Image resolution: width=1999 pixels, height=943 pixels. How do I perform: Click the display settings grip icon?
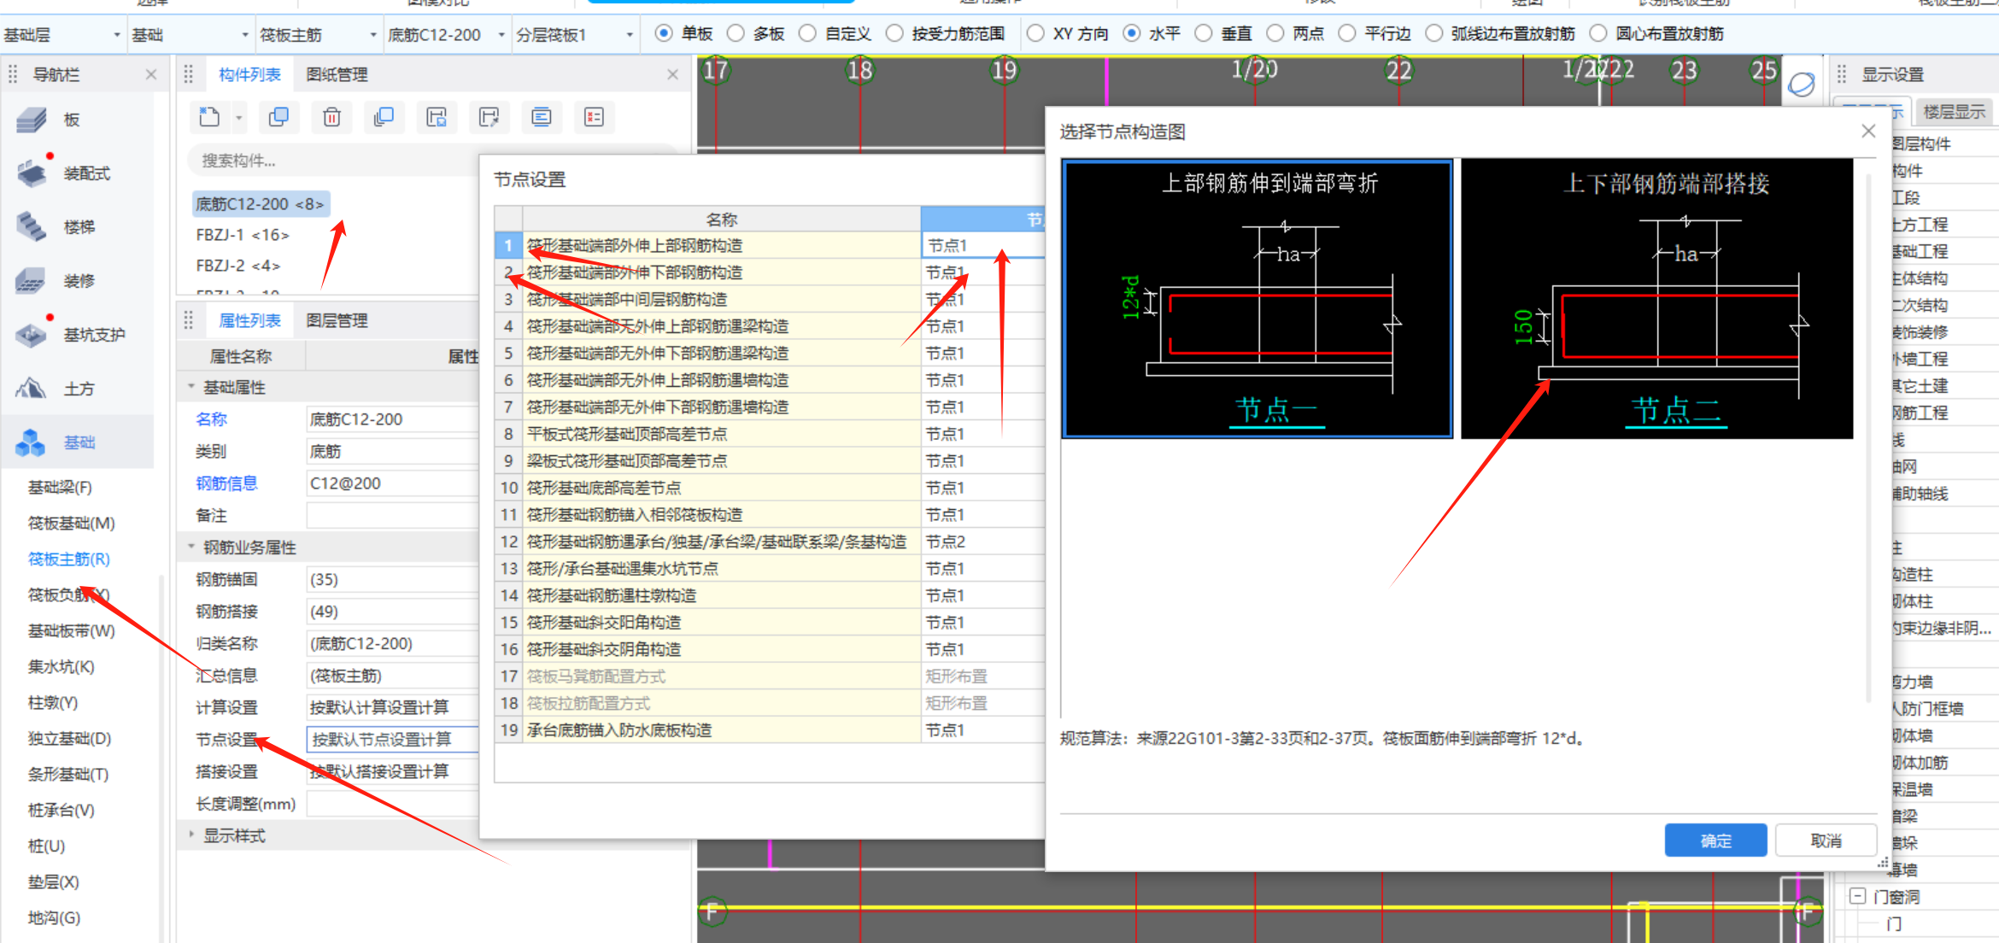point(1842,74)
